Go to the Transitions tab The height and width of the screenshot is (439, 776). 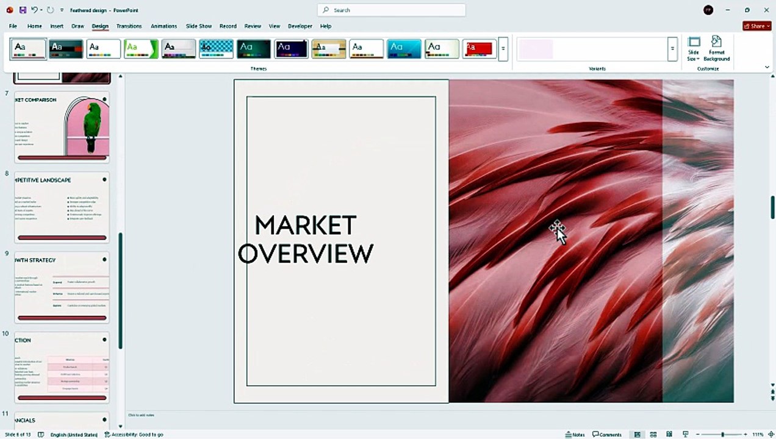129,26
